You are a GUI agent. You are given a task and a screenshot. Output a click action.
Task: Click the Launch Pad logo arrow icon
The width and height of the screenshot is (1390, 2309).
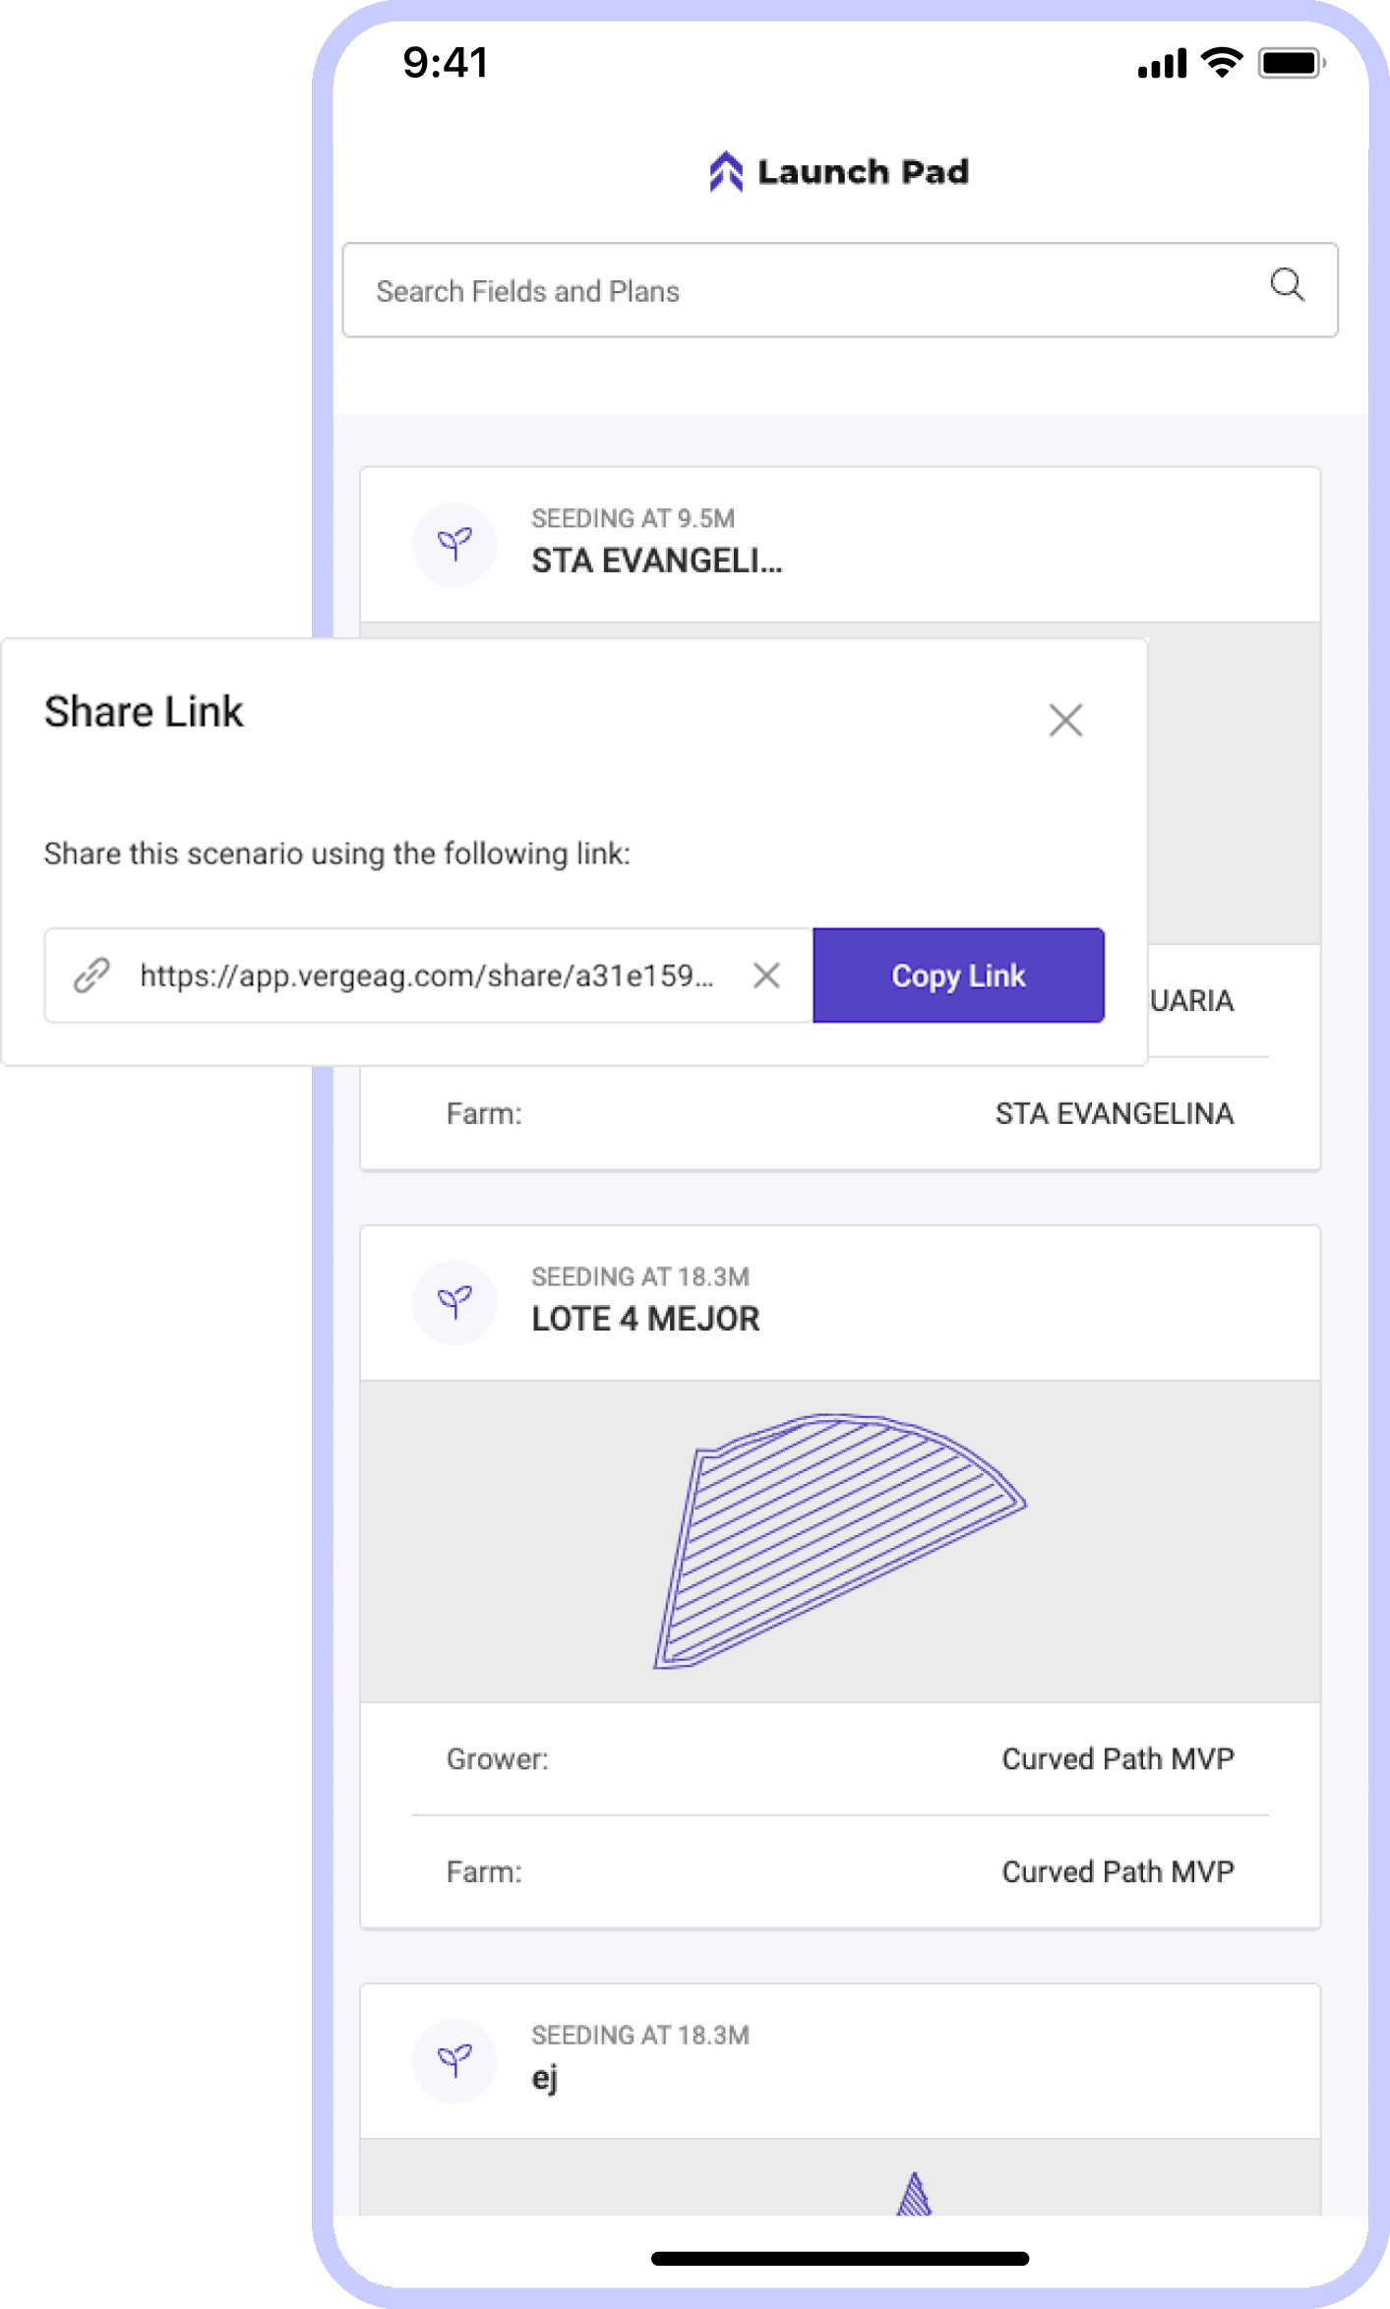pyautogui.click(x=725, y=171)
